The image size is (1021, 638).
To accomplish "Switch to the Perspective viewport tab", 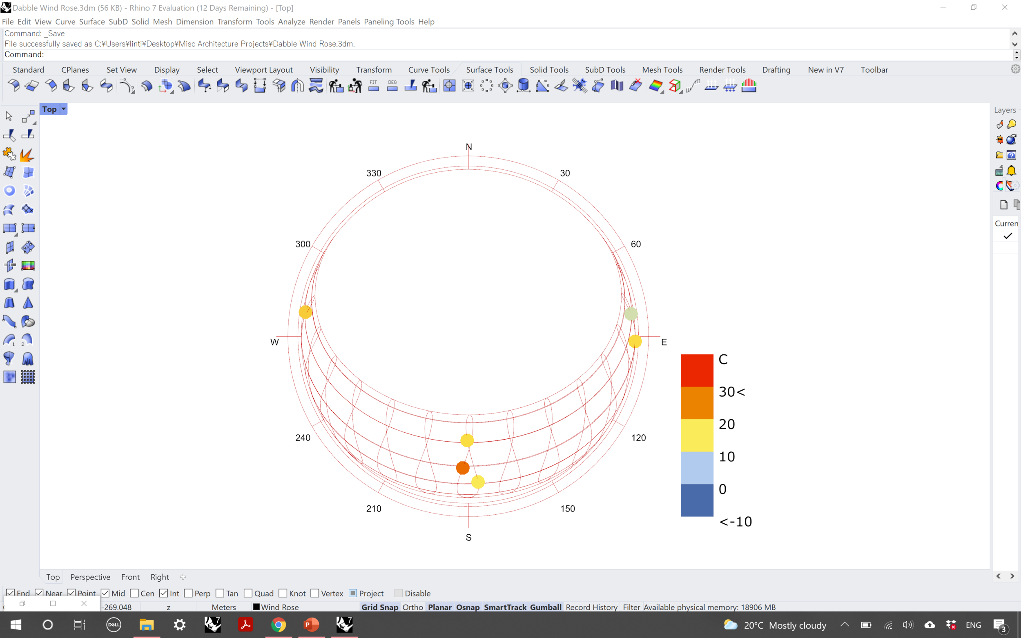I will tap(90, 576).
